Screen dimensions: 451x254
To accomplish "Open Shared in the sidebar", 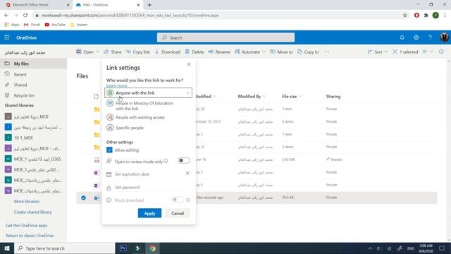I will click(x=33, y=85).
